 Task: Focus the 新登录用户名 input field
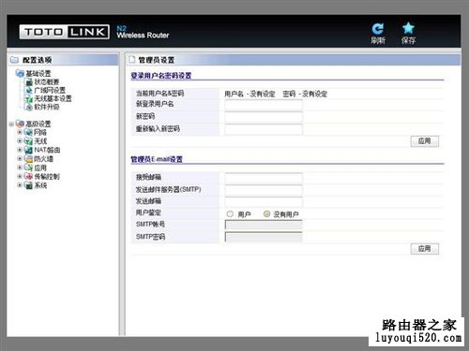[x=264, y=105]
